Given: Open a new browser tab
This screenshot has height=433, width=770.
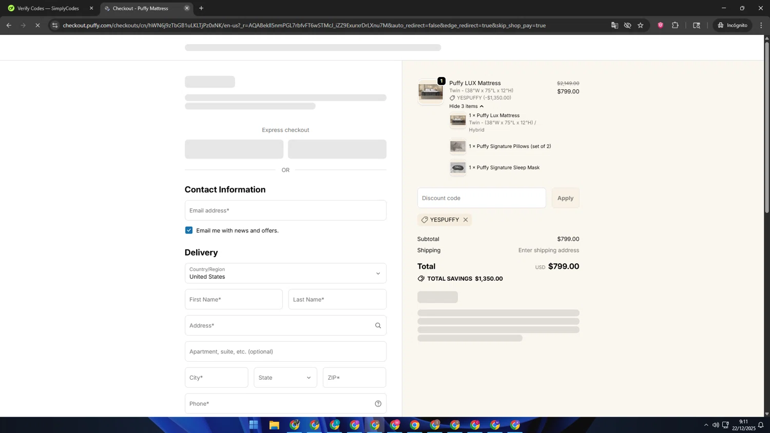Looking at the screenshot, I should (x=201, y=8).
